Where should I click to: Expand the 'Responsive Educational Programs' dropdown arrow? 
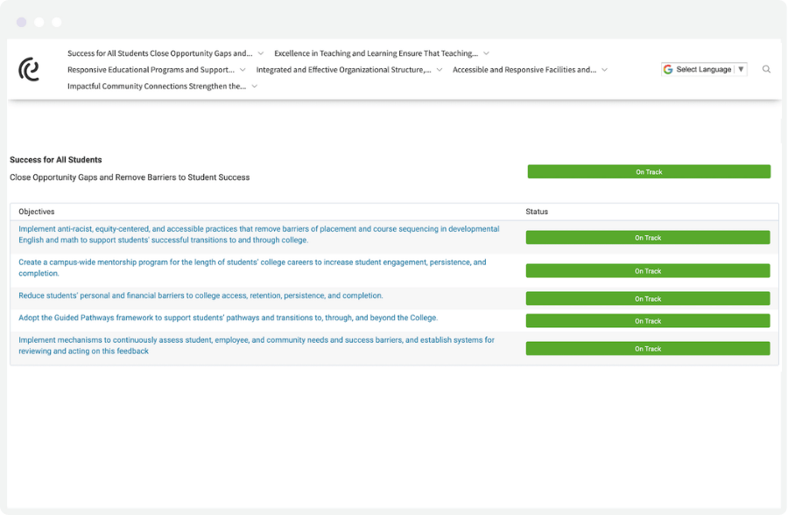[243, 69]
